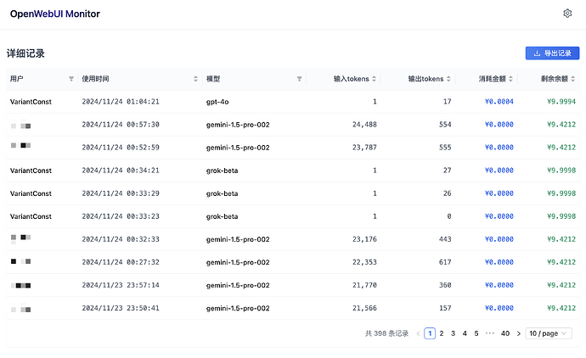Click timestamp 2024/11/24 00:33:29
Screen dimensions: 586x358
tap(121, 193)
